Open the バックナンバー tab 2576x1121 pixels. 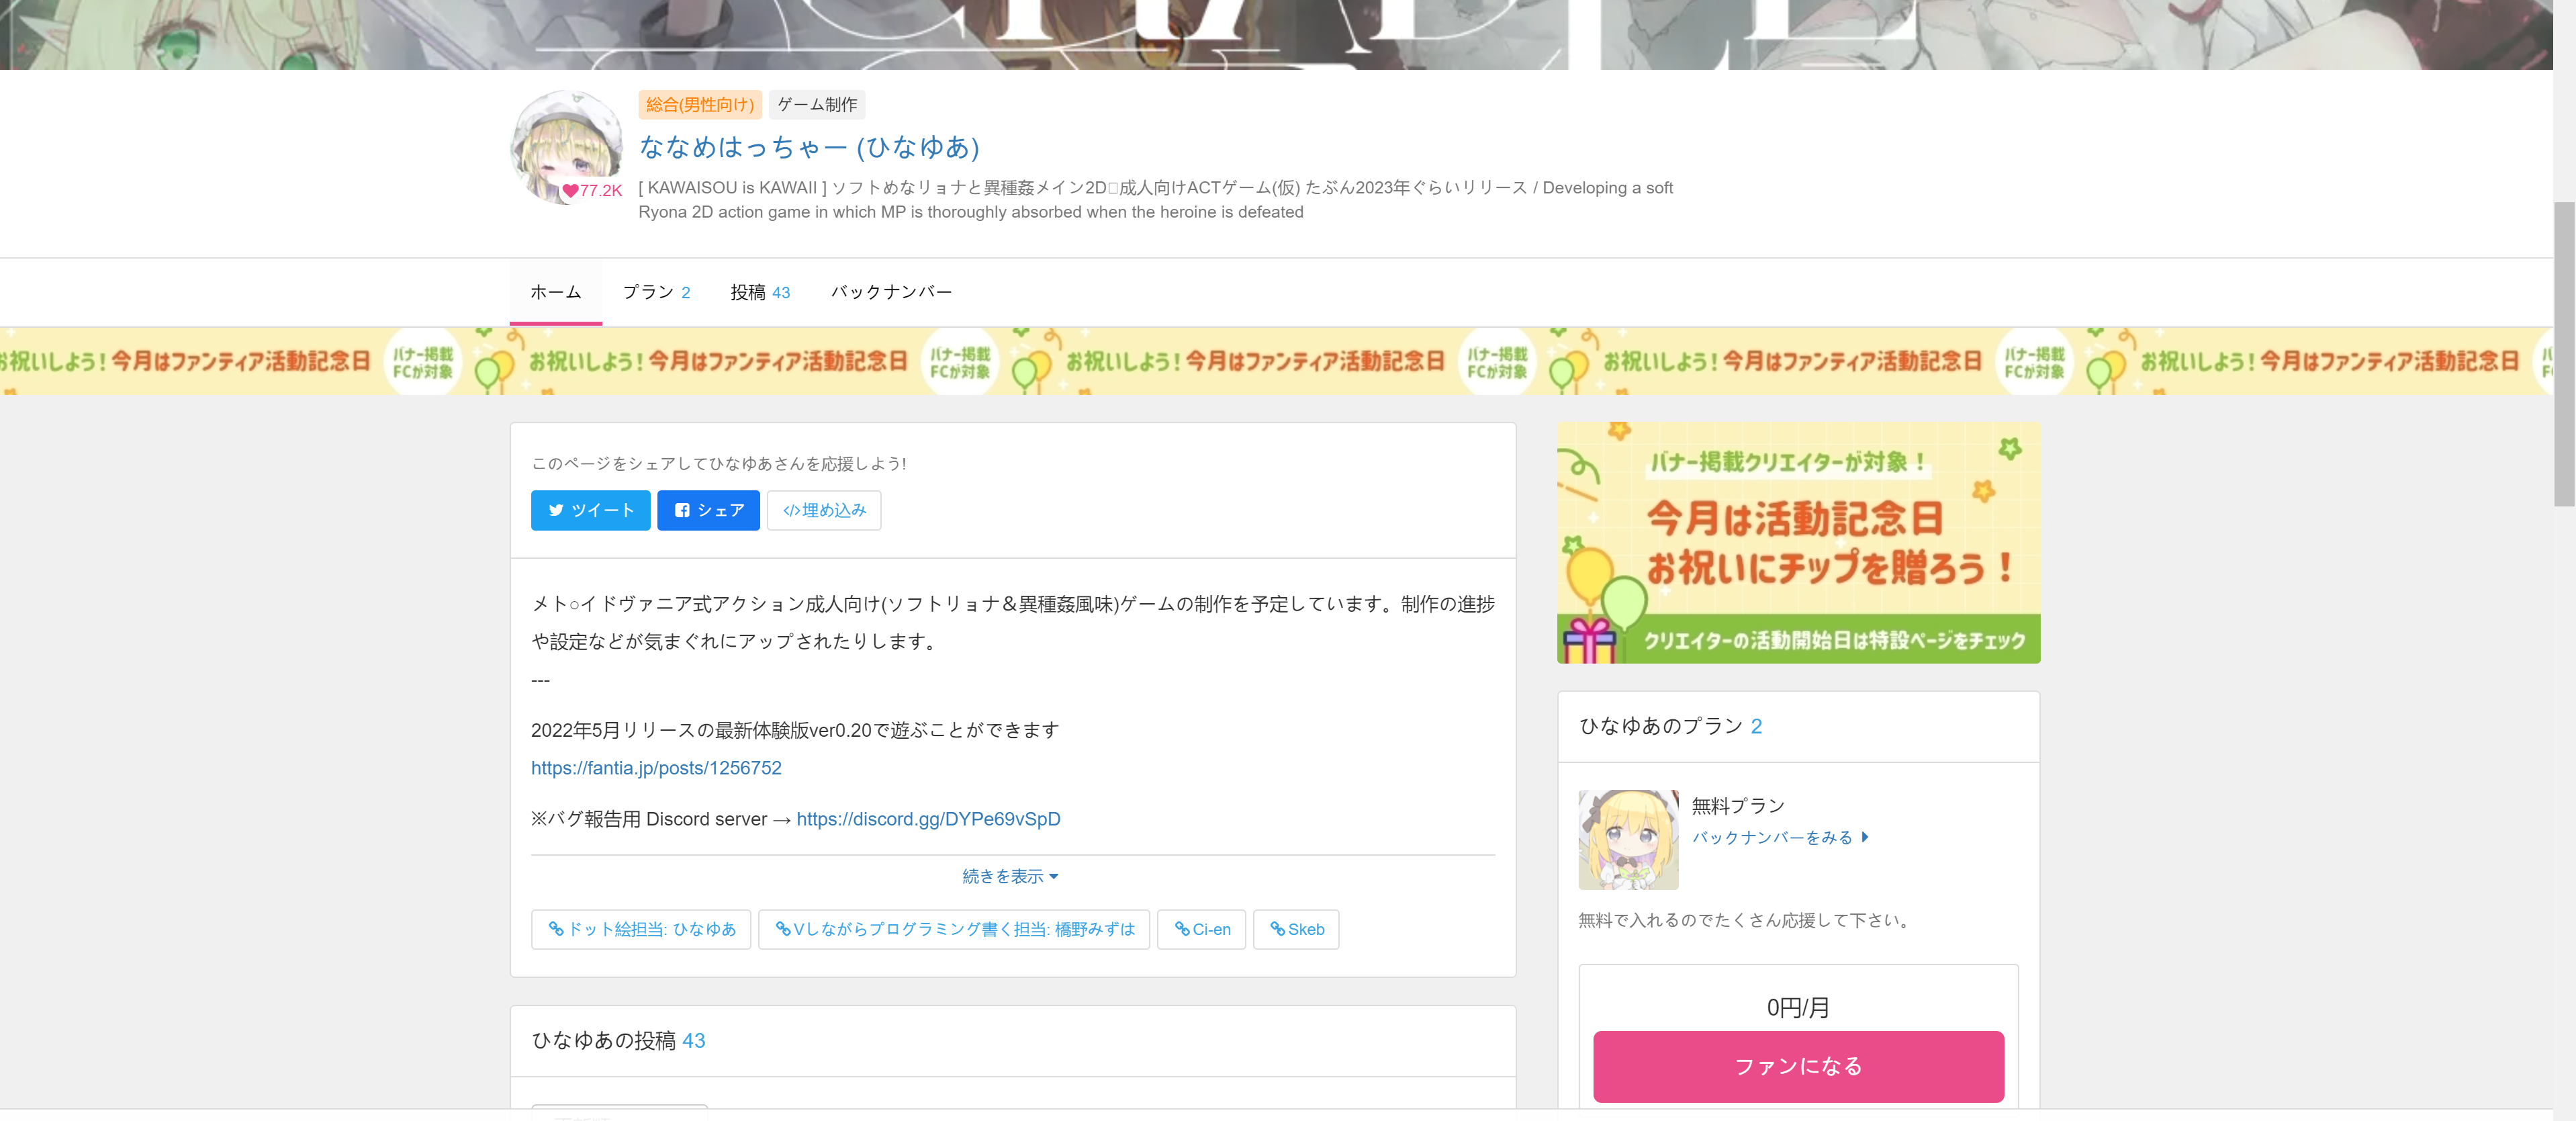891,292
